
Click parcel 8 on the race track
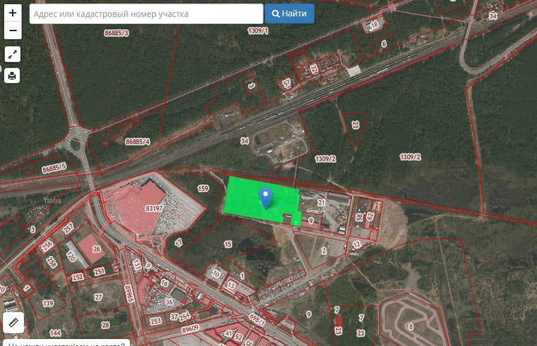(410, 326)
